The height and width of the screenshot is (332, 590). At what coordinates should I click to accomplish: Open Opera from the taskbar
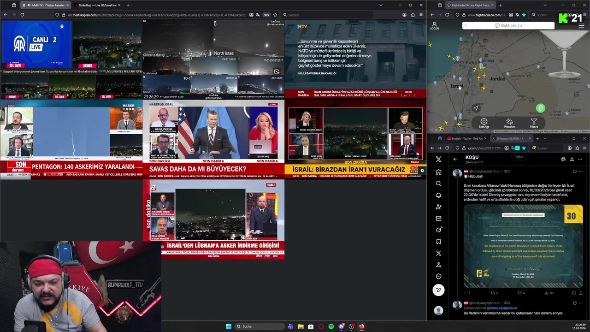point(321,326)
